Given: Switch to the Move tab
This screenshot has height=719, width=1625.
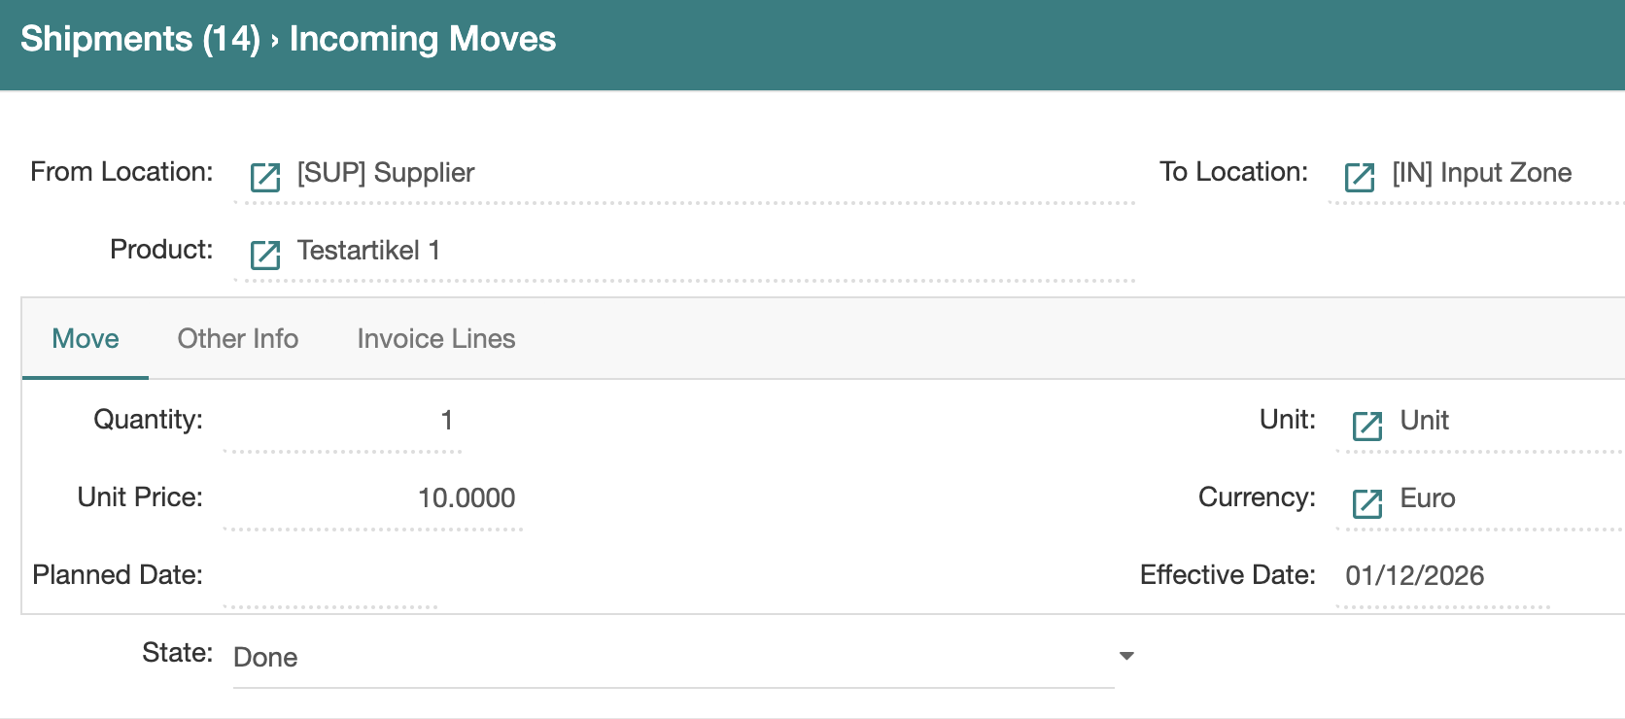Looking at the screenshot, I should click(86, 339).
